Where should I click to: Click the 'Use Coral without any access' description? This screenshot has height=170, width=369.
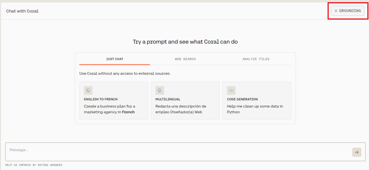coord(125,73)
